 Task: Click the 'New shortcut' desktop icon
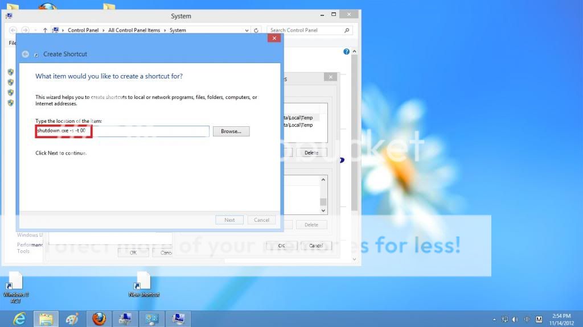pos(143,284)
